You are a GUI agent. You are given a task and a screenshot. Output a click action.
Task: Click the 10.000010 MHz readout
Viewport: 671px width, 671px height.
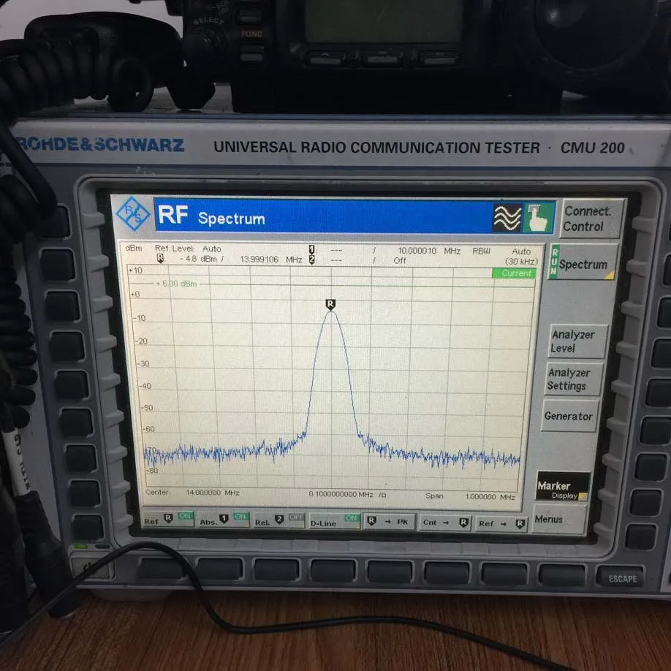pos(429,251)
